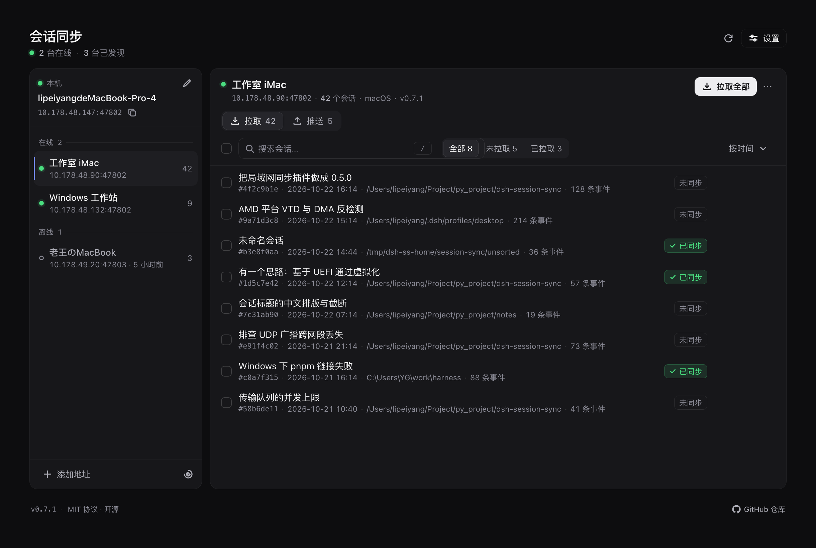Check the 把局域网同步插件做成 0.5.0 session
Viewport: 816px width, 548px height.
tap(226, 183)
